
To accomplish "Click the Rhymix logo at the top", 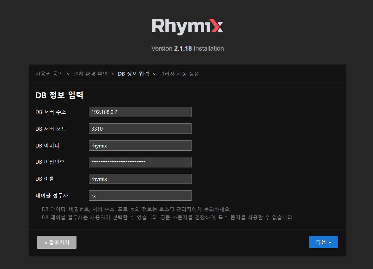I will pos(187,26).
